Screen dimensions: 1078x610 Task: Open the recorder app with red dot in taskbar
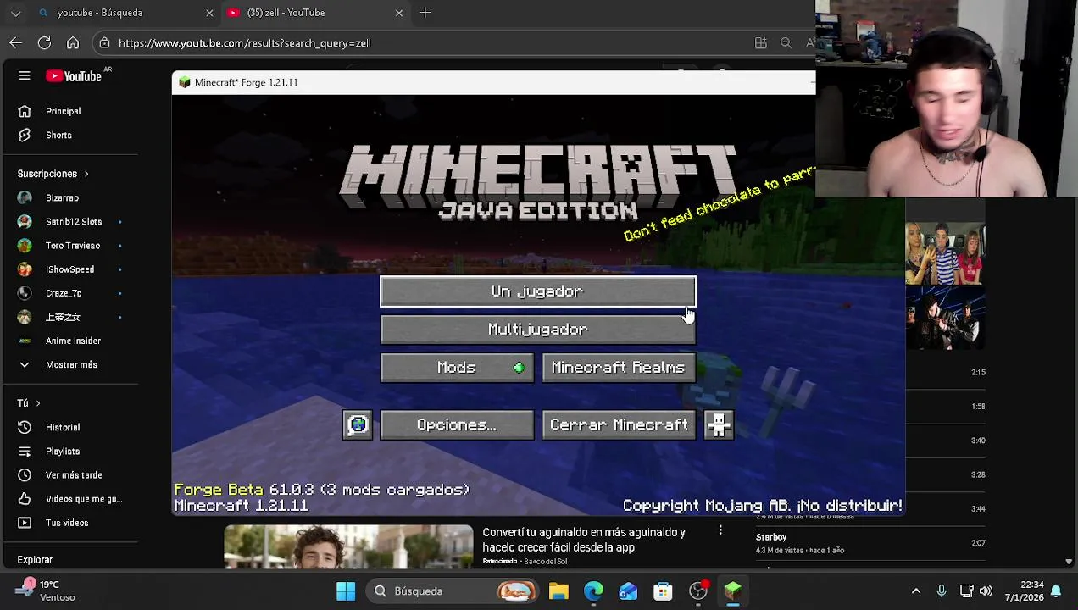click(x=698, y=591)
